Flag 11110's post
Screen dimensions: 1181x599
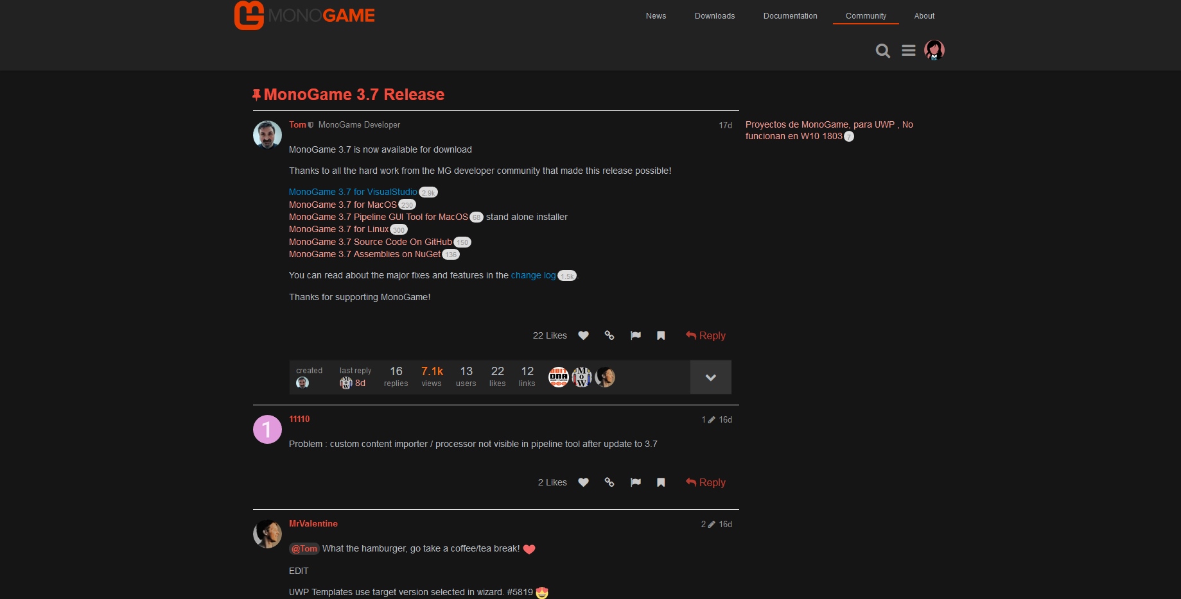coord(636,482)
